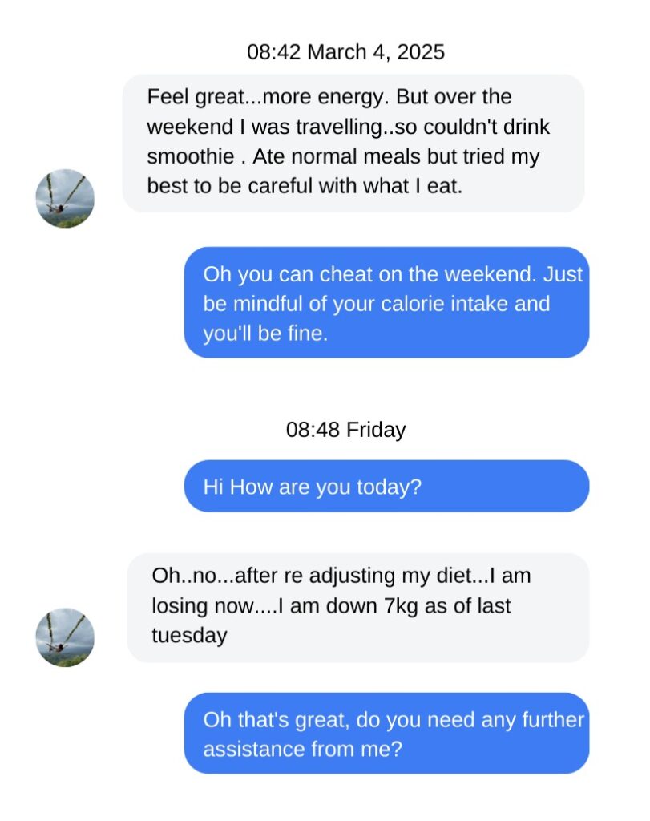
Task: Click the "08:42 March 4, 2025" timestamp
Action: coord(345,52)
